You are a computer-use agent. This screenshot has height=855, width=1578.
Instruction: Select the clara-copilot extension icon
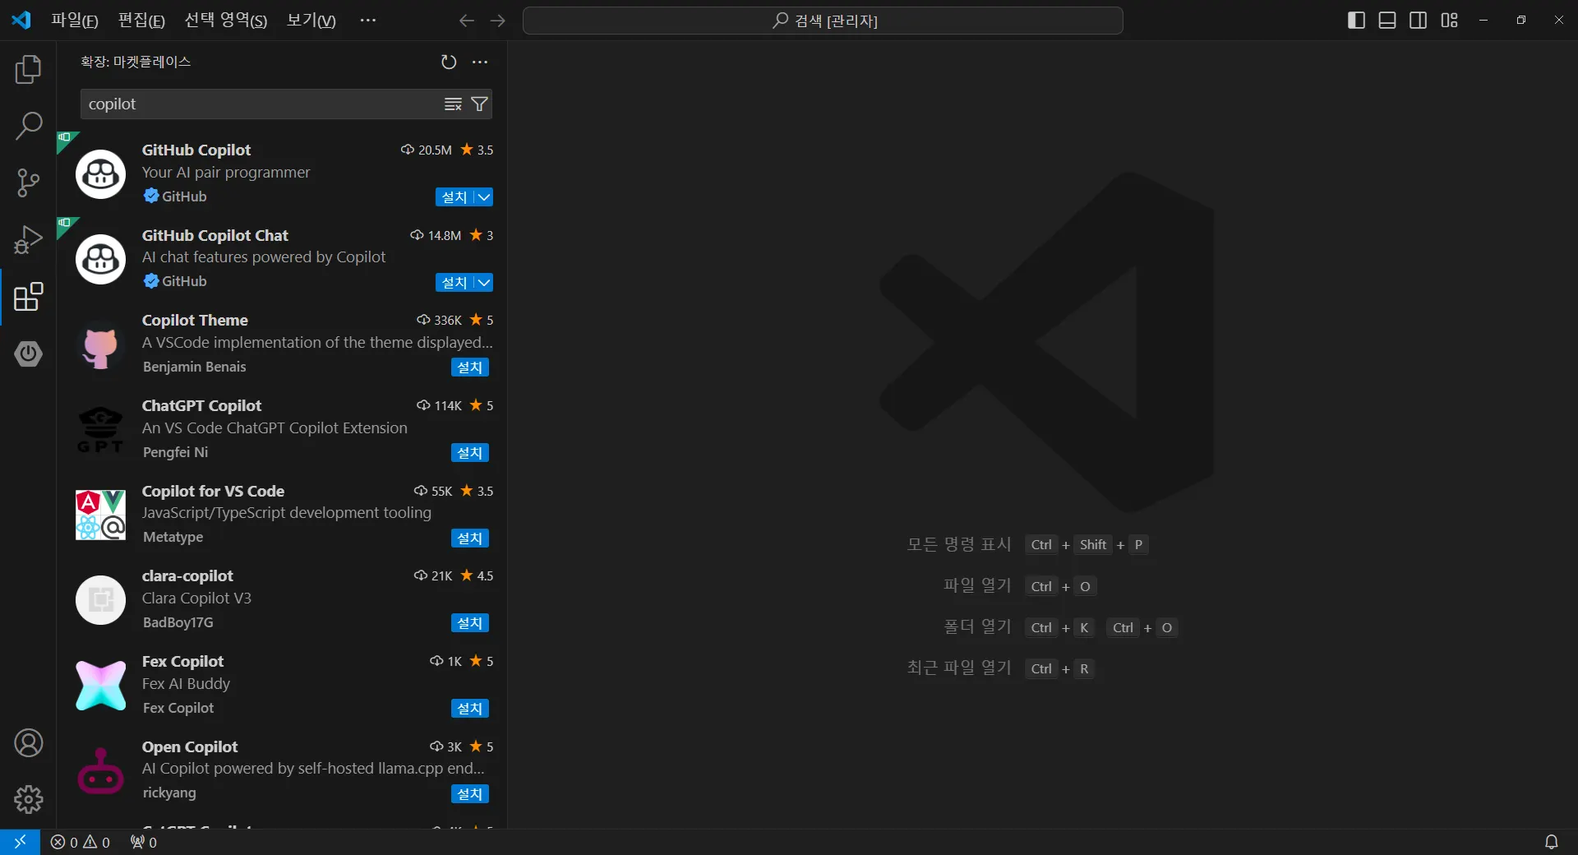101,600
